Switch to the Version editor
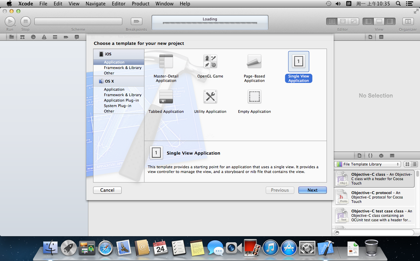Viewport: 420px width, 261px height. click(354, 21)
